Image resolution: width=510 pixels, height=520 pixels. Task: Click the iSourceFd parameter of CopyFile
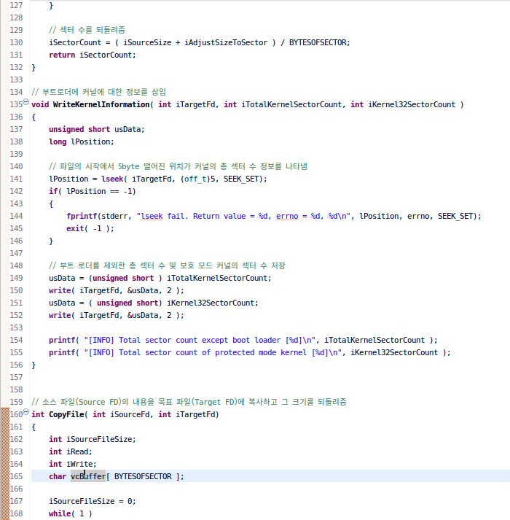[x=130, y=414]
